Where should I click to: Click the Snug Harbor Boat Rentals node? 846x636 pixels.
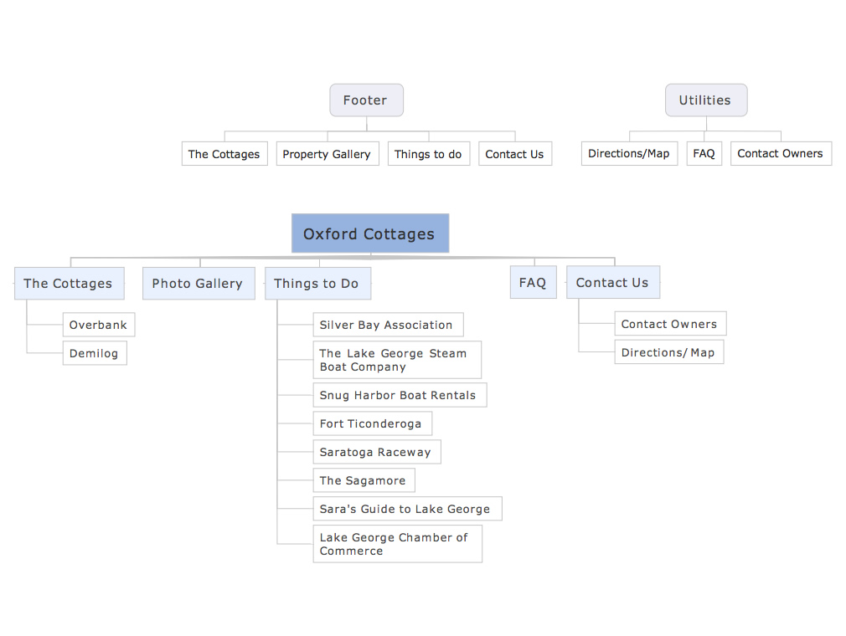point(400,395)
